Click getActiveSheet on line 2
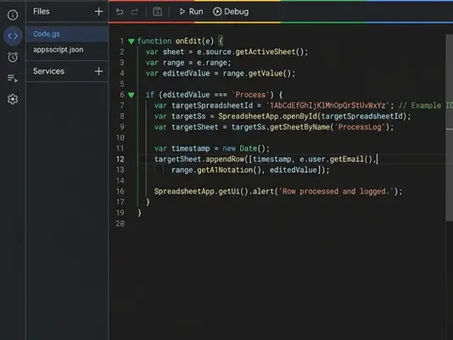The width and height of the screenshot is (453, 340). pyautogui.click(x=266, y=52)
